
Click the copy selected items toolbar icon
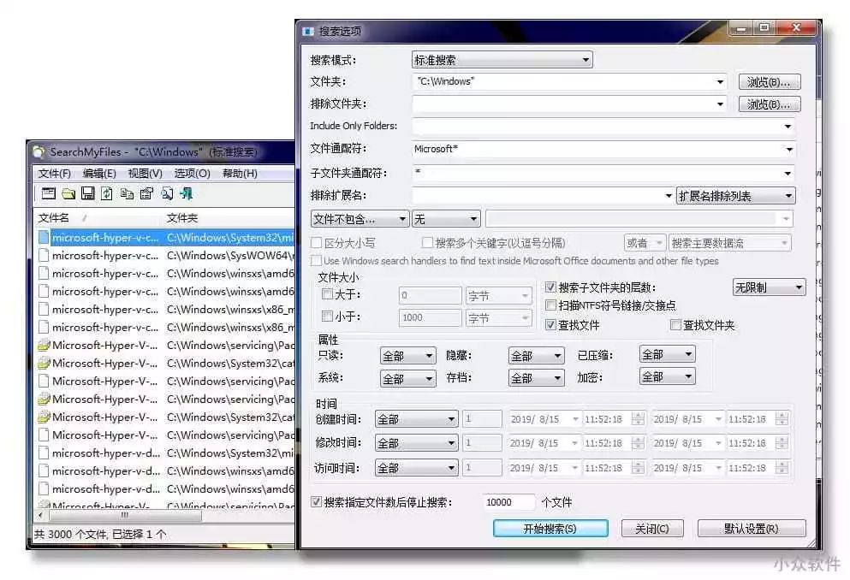pos(127,193)
